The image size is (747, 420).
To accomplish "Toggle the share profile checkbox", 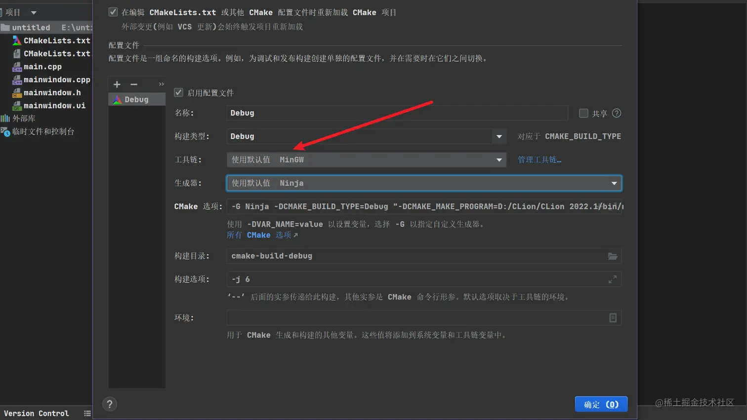I will point(583,113).
